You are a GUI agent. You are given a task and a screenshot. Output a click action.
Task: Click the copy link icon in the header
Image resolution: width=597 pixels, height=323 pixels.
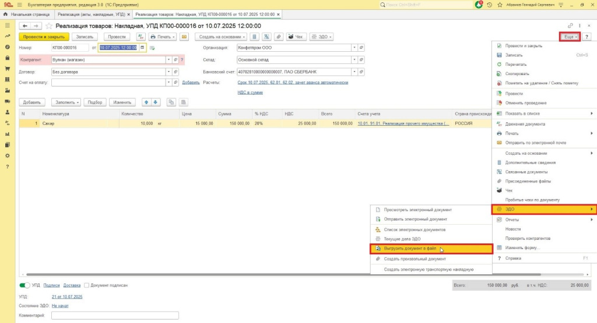coord(570,26)
